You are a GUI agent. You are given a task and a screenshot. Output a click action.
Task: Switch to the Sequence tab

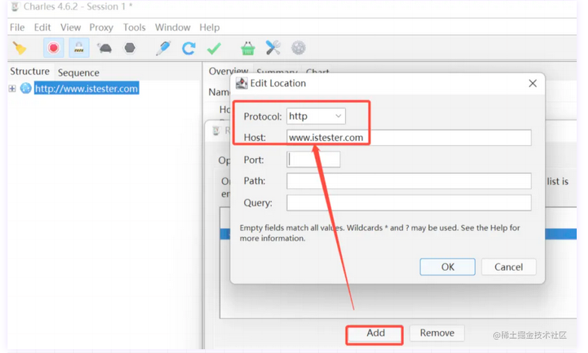pyautogui.click(x=78, y=72)
